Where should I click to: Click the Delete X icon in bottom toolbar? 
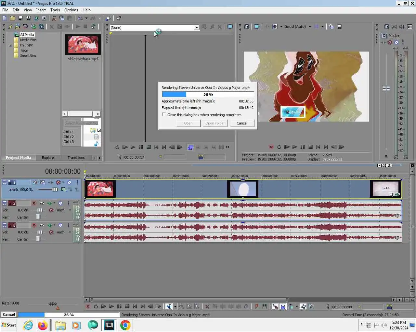(x=207, y=306)
